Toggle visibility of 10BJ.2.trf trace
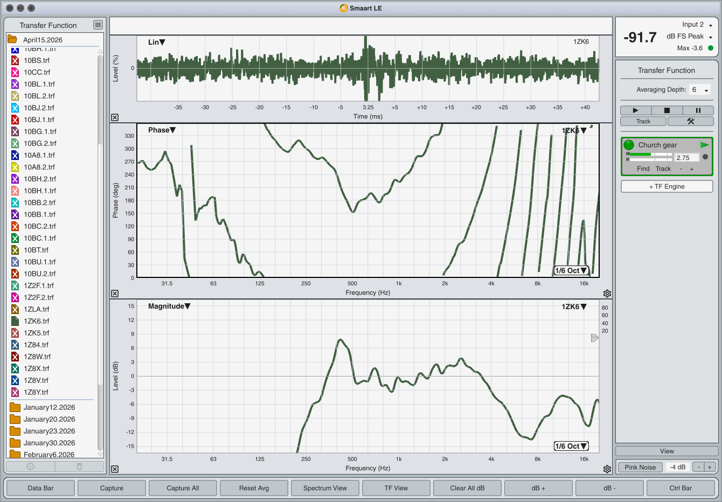The image size is (722, 502). 15,108
